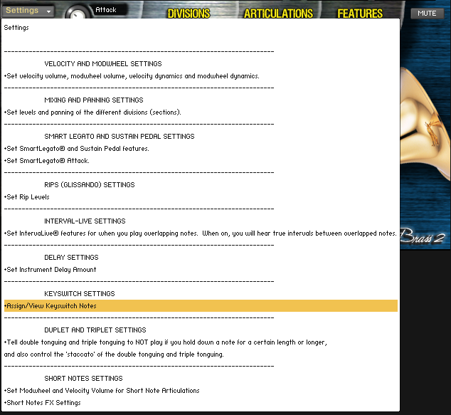Turn the Attack knob
Image resolution: width=451 pixels, height=415 pixels.
(x=77, y=14)
